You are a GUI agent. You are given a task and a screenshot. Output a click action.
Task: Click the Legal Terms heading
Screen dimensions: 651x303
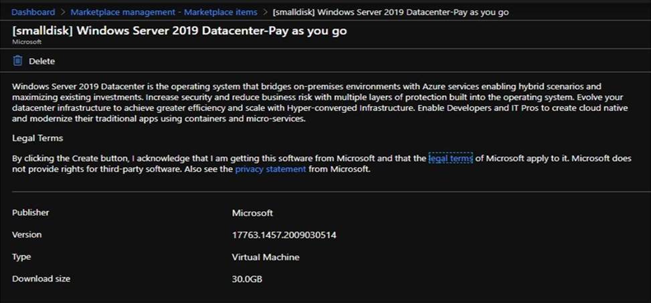(37, 138)
